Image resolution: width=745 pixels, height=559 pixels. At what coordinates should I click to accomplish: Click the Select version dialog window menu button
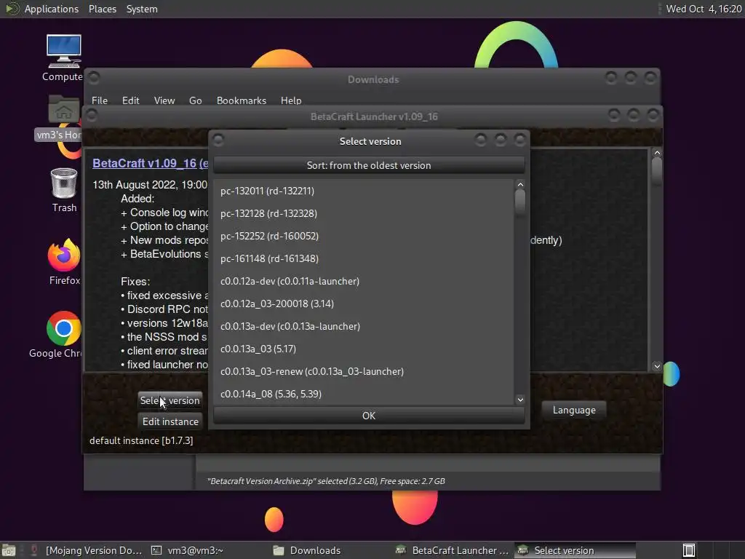pyautogui.click(x=218, y=140)
